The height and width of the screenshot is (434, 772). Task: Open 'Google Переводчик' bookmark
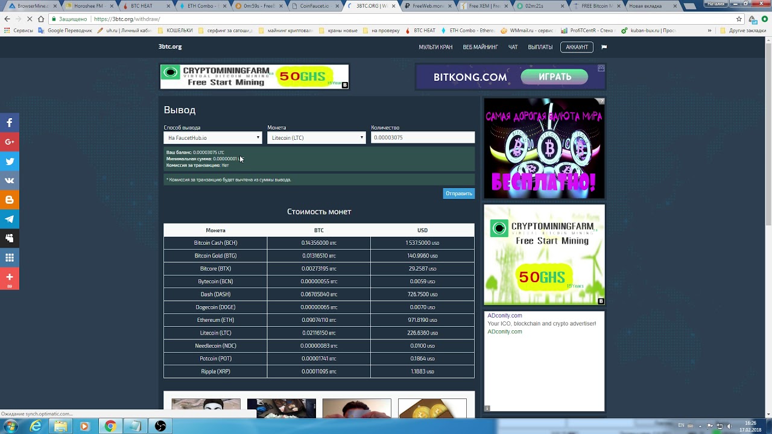65,30
